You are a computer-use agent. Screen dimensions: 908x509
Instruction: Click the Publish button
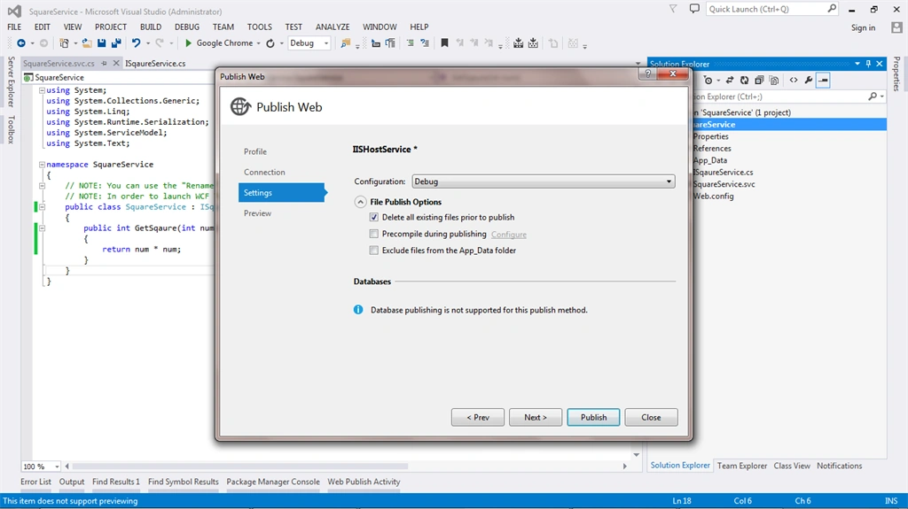593,418
